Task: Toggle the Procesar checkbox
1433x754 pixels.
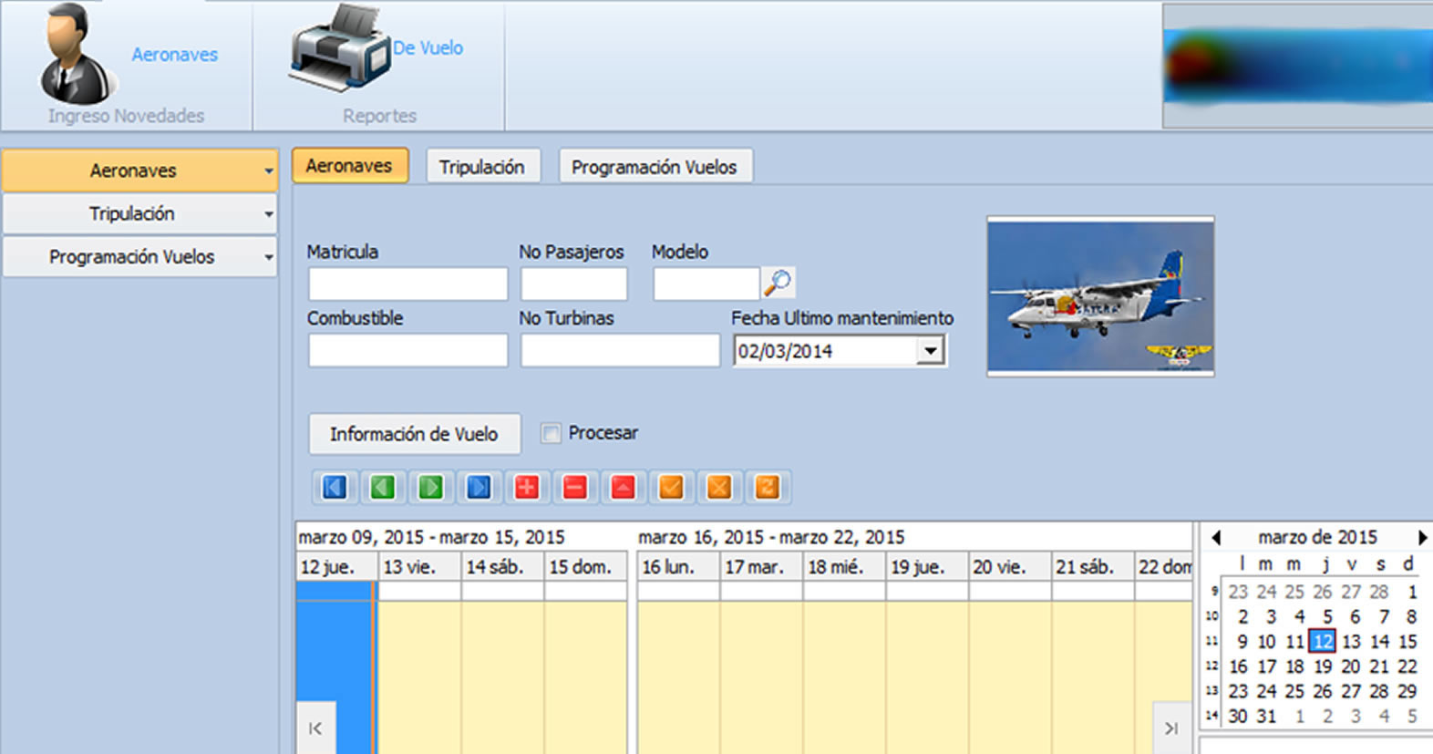Action: pos(551,433)
